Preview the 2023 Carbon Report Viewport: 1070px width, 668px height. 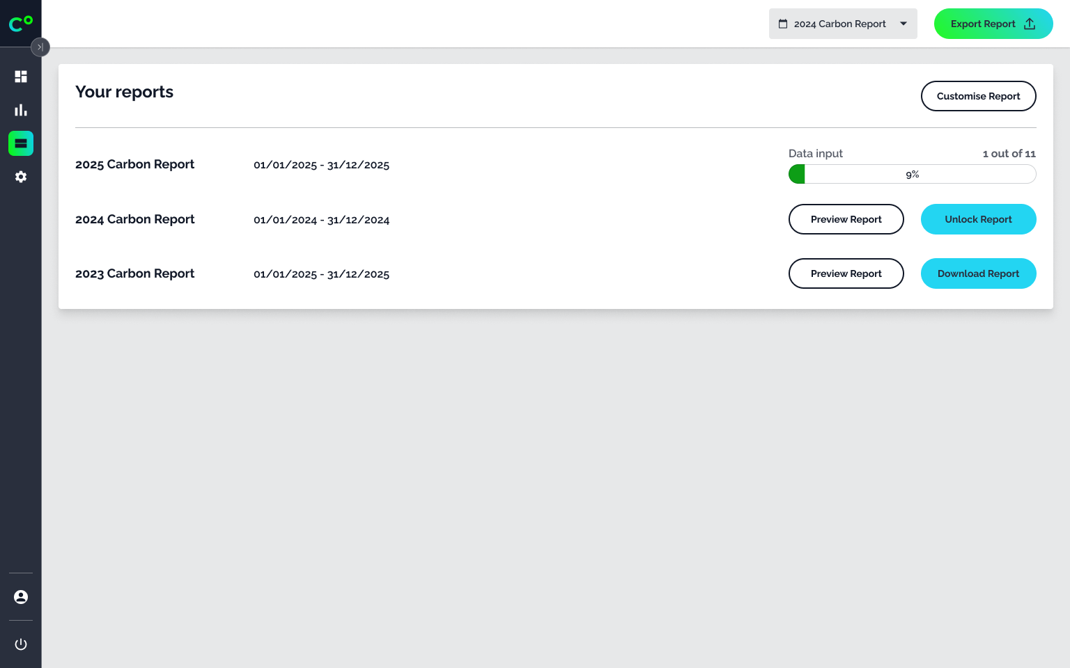[x=846, y=273]
